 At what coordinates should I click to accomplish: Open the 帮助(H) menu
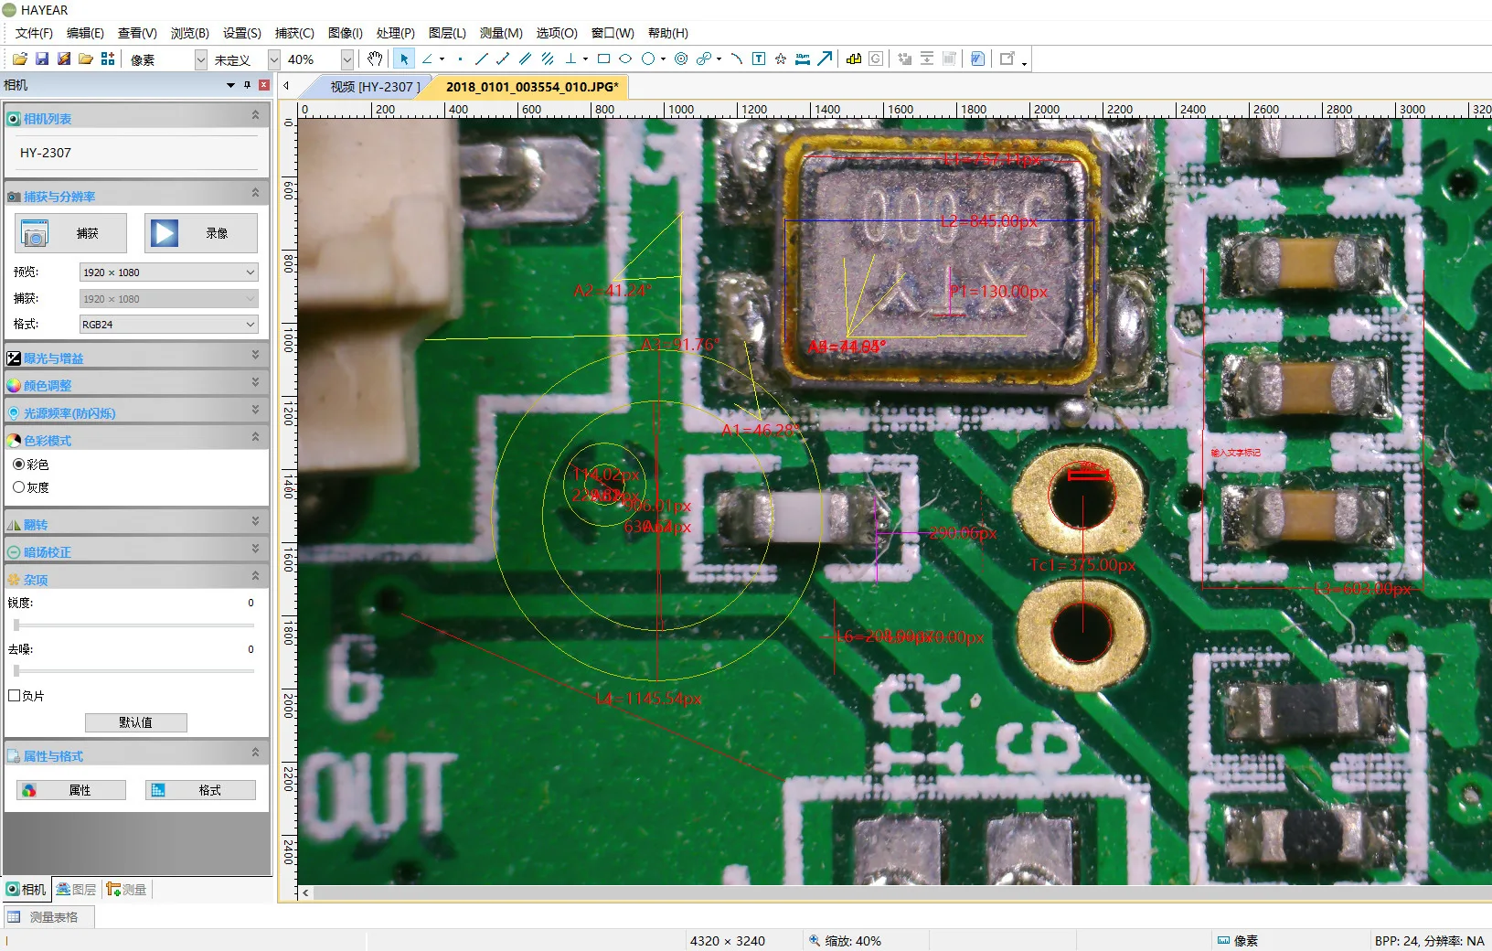pyautogui.click(x=667, y=33)
